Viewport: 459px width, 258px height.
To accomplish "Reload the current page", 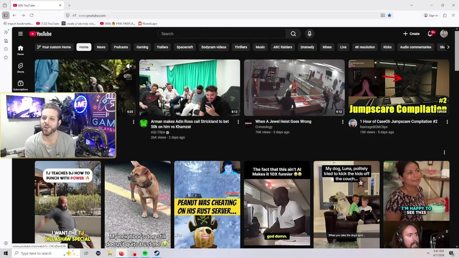I will click(x=32, y=15).
